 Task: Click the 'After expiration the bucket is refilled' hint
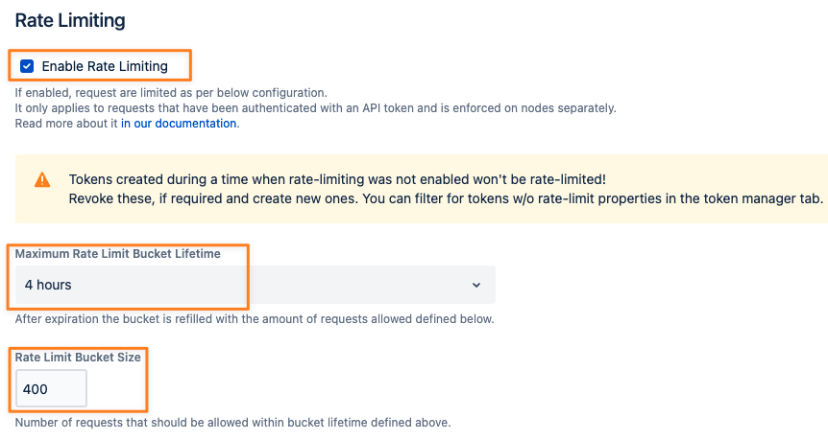pyautogui.click(x=255, y=319)
